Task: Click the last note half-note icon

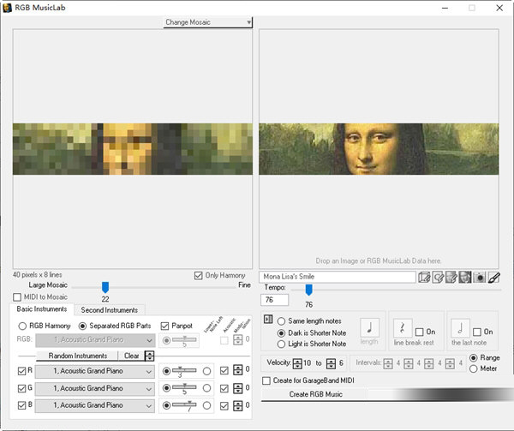Action: point(460,327)
